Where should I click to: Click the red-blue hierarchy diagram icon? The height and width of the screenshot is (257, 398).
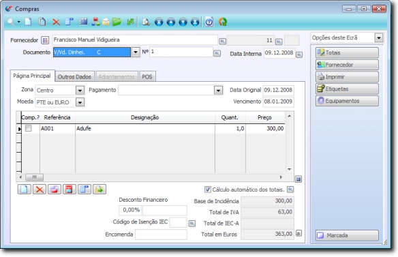(95, 22)
